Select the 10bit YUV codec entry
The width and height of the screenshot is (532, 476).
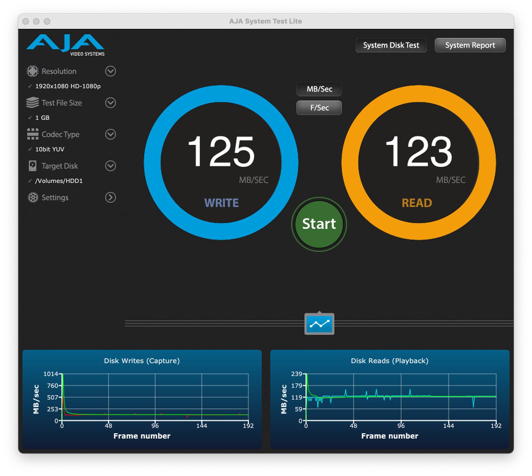(50, 149)
